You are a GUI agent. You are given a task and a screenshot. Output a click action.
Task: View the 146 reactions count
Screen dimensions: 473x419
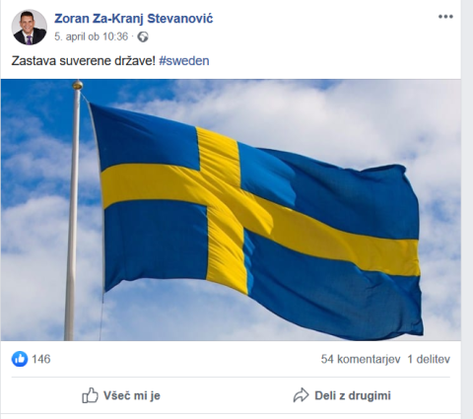point(41,359)
